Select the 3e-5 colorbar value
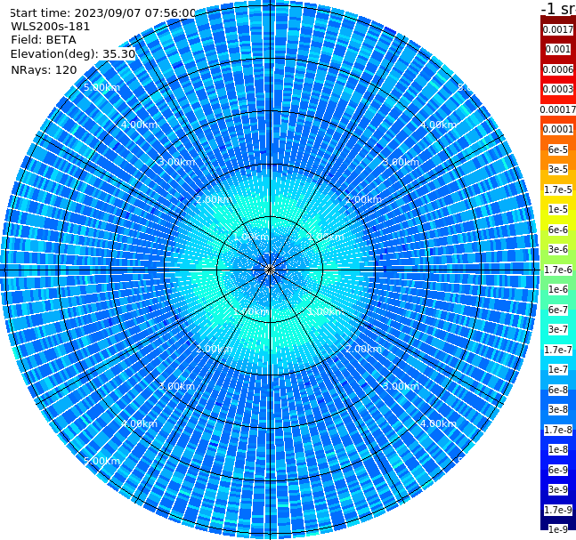 pos(558,169)
